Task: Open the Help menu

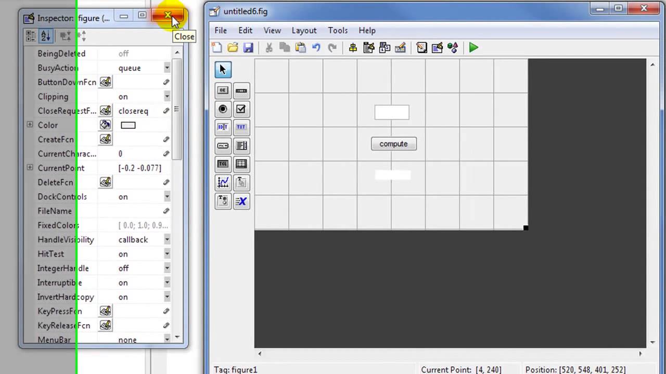Action: pyautogui.click(x=367, y=31)
